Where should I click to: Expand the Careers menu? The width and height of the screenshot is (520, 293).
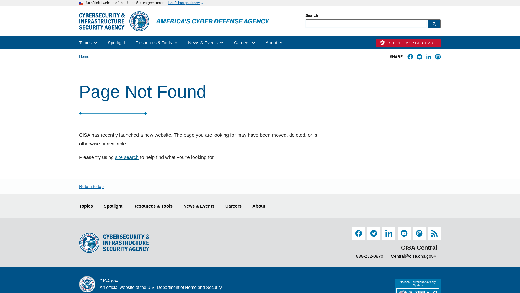tap(245, 43)
